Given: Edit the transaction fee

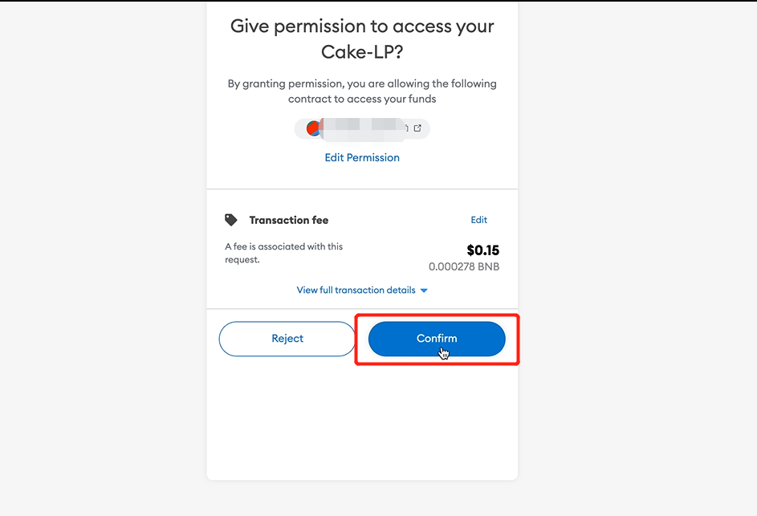Looking at the screenshot, I should tap(479, 220).
